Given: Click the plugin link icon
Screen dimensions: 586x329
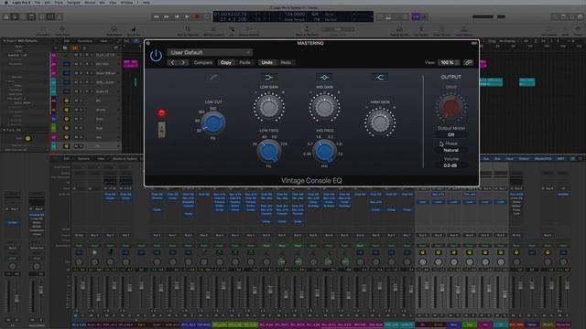Looking at the screenshot, I should [468, 63].
